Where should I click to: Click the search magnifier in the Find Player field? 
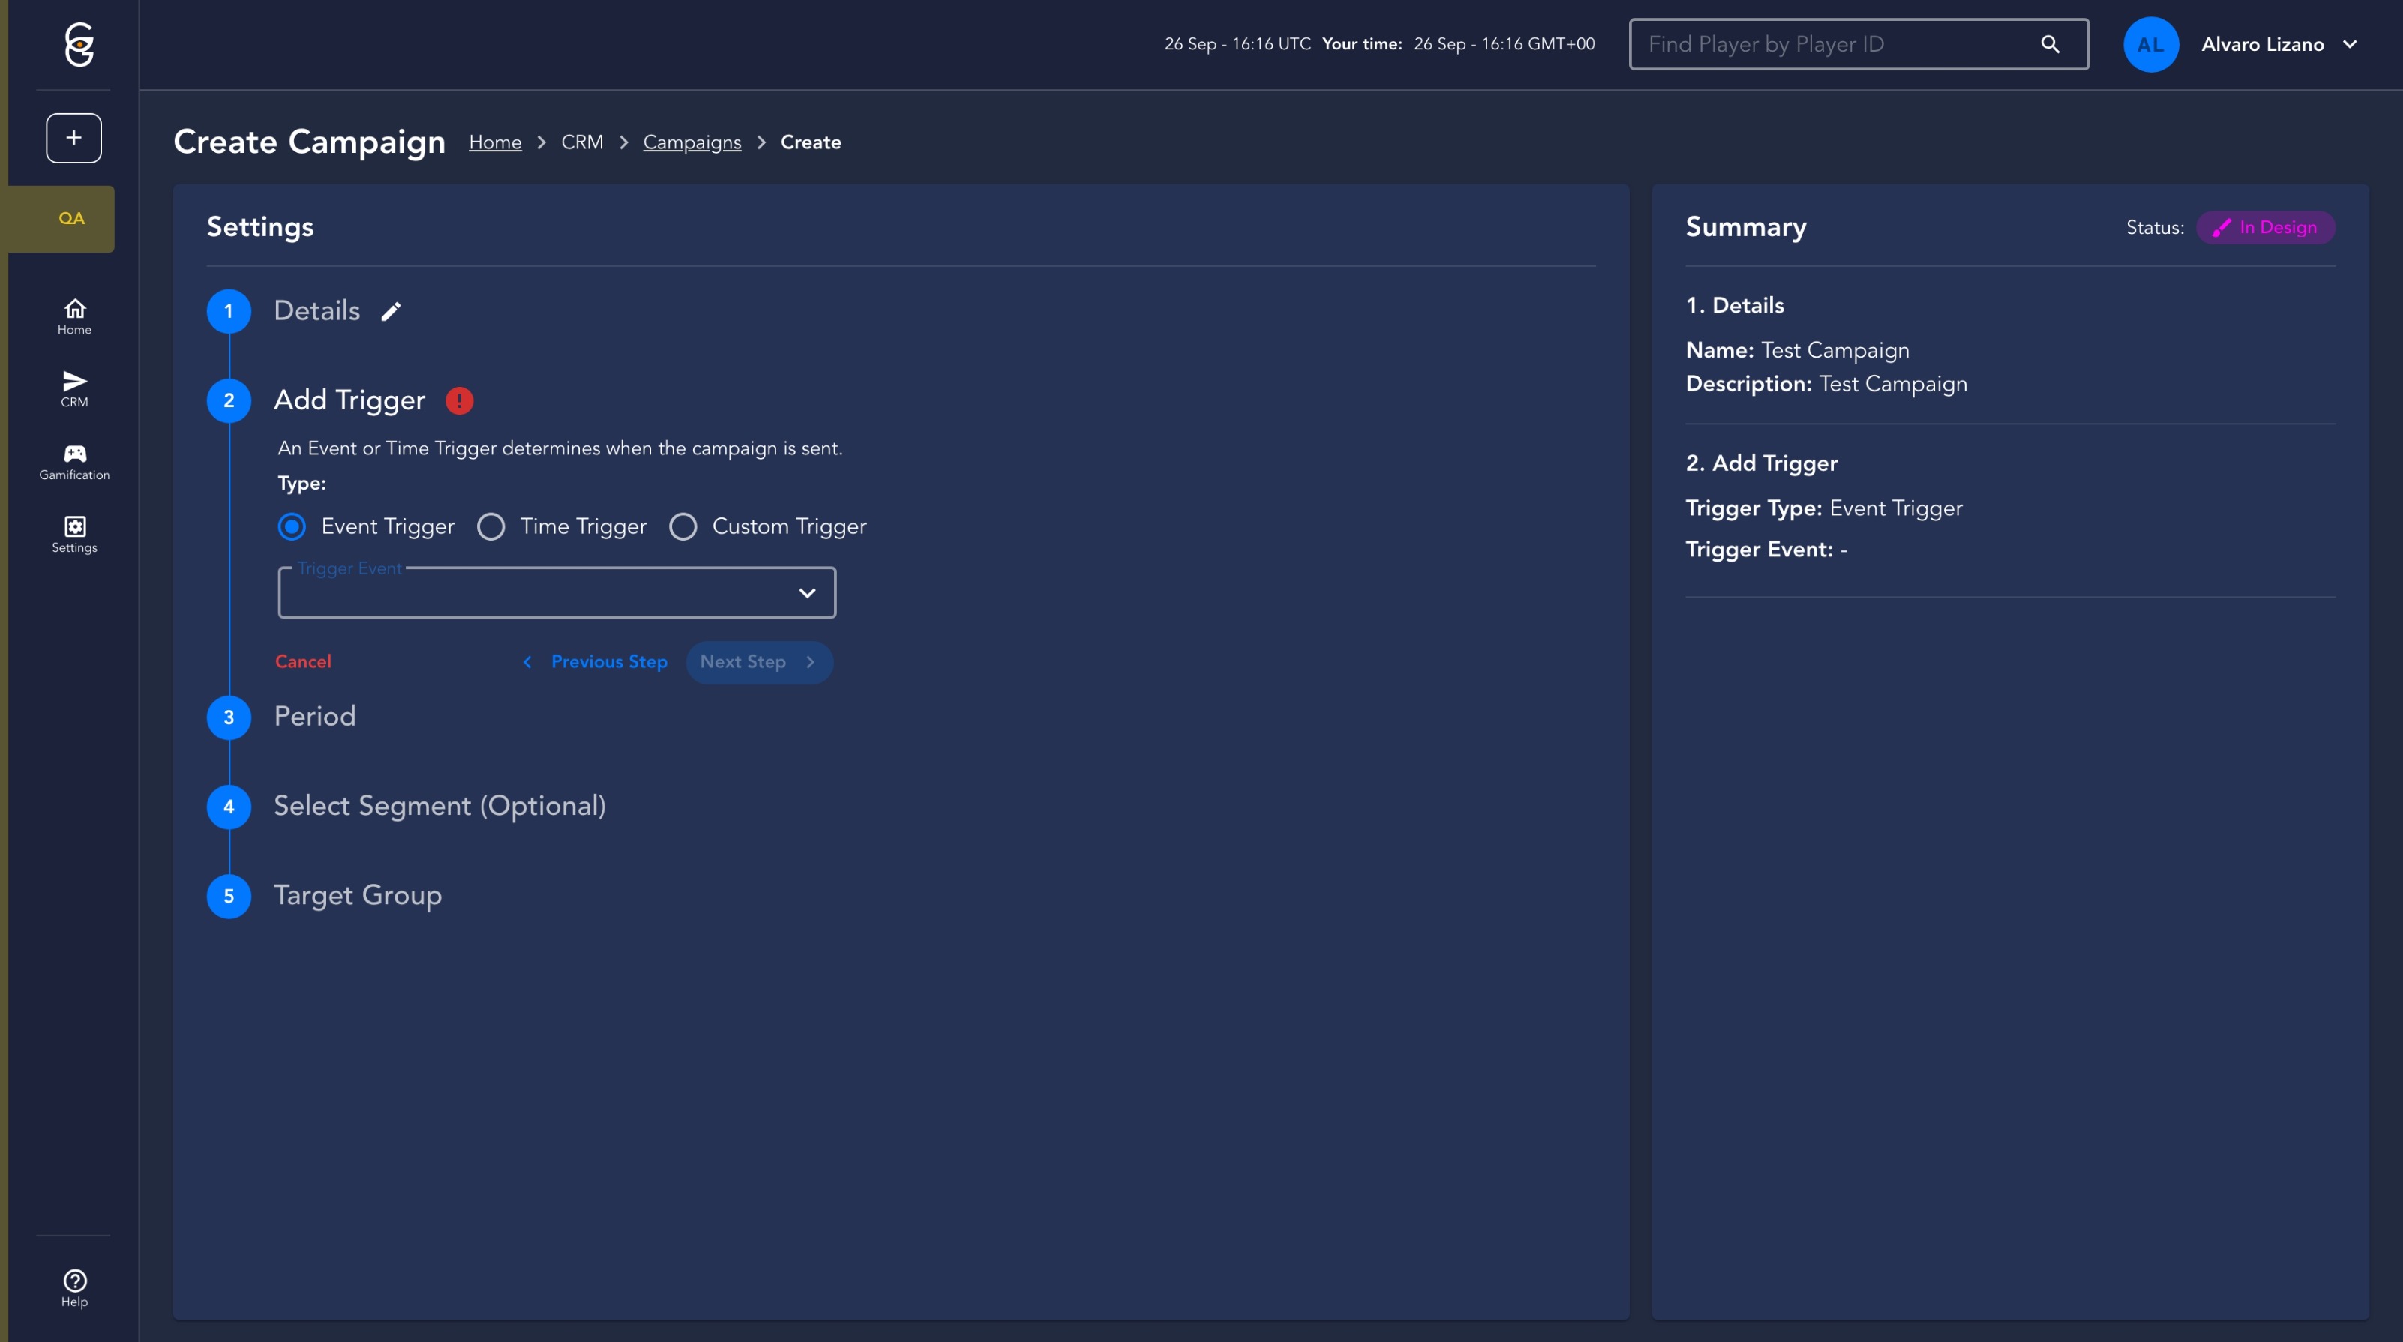click(2050, 43)
